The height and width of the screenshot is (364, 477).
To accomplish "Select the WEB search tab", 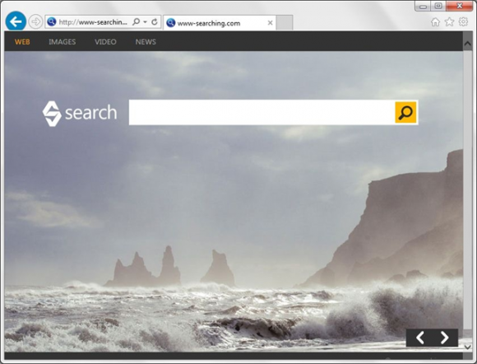I will (22, 42).
